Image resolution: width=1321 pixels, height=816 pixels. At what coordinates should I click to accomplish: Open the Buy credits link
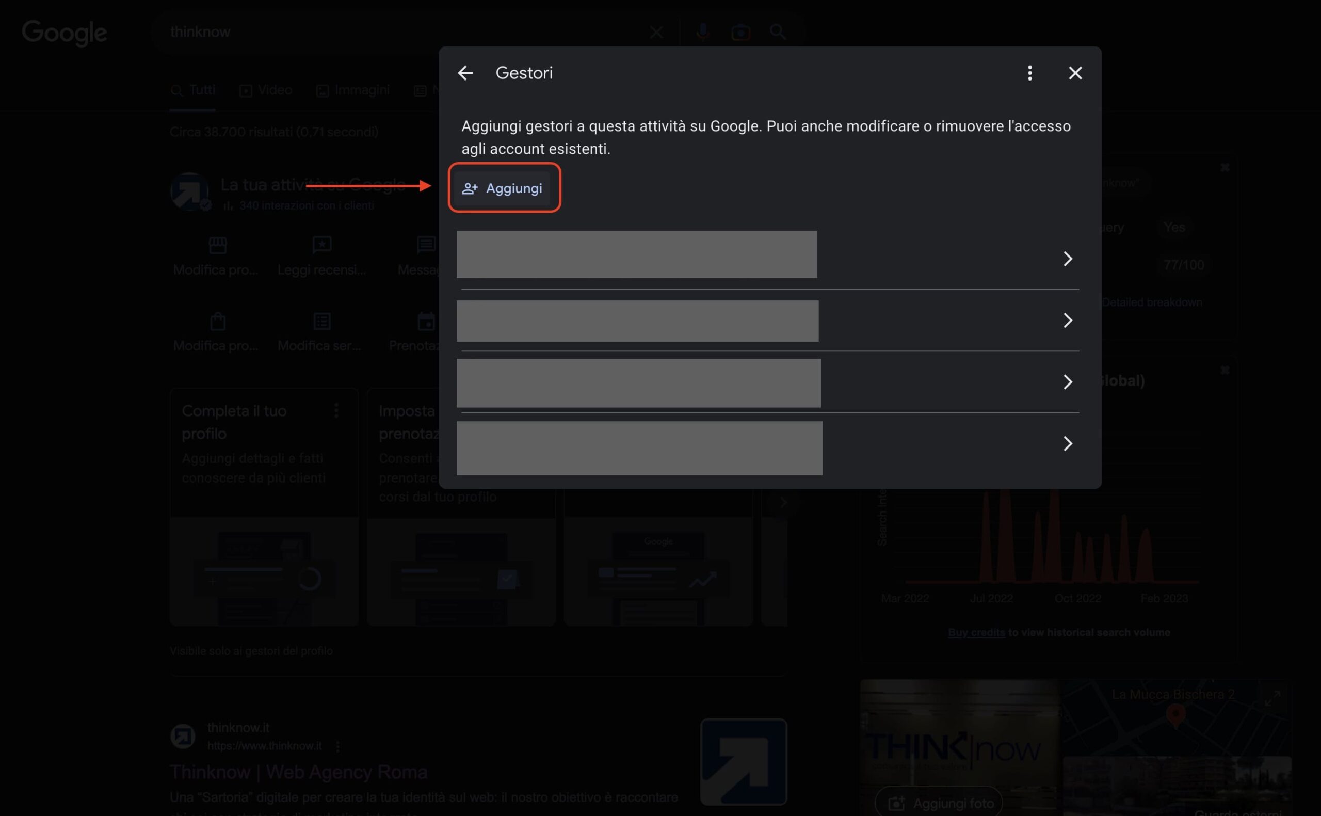[976, 632]
